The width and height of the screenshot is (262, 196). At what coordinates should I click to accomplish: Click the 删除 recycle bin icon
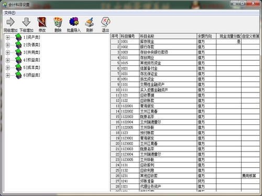pos(58,22)
